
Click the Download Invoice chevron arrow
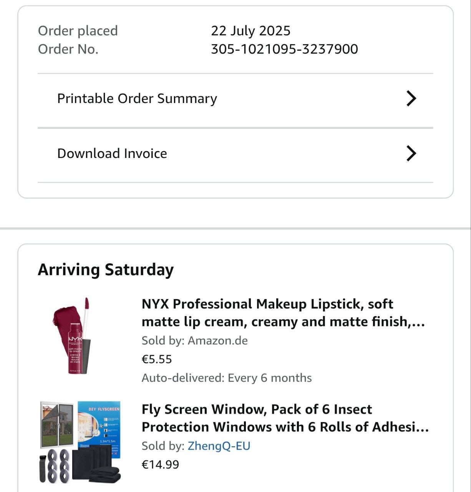point(411,153)
